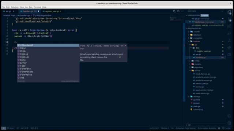Open products.service_test.go in the file tree
This screenshot has width=234, height=131.
click(206, 77)
